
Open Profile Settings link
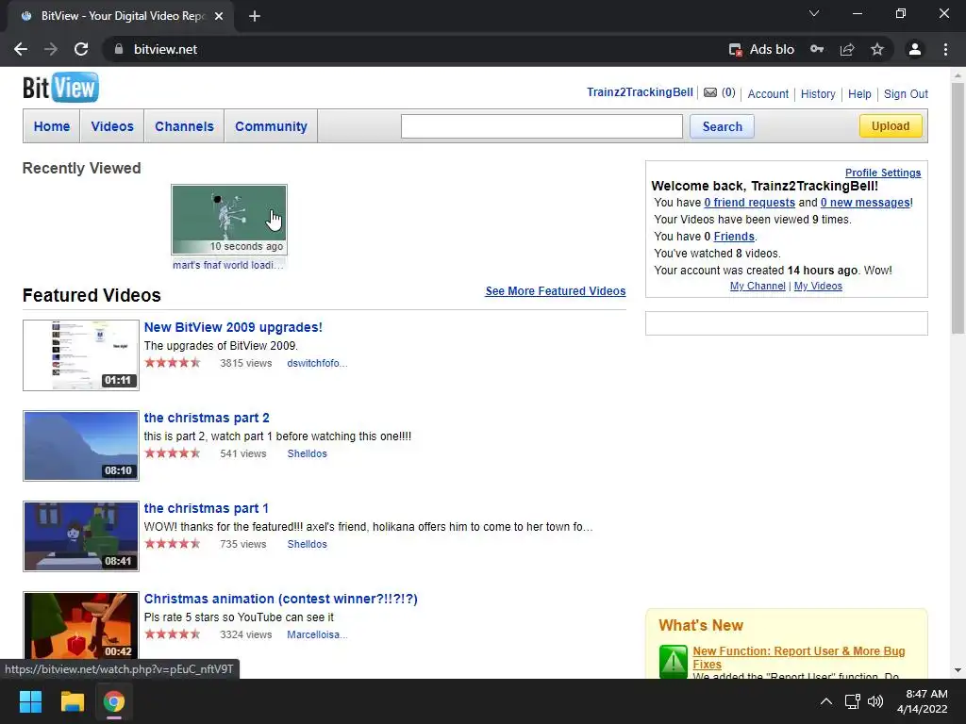click(x=883, y=173)
